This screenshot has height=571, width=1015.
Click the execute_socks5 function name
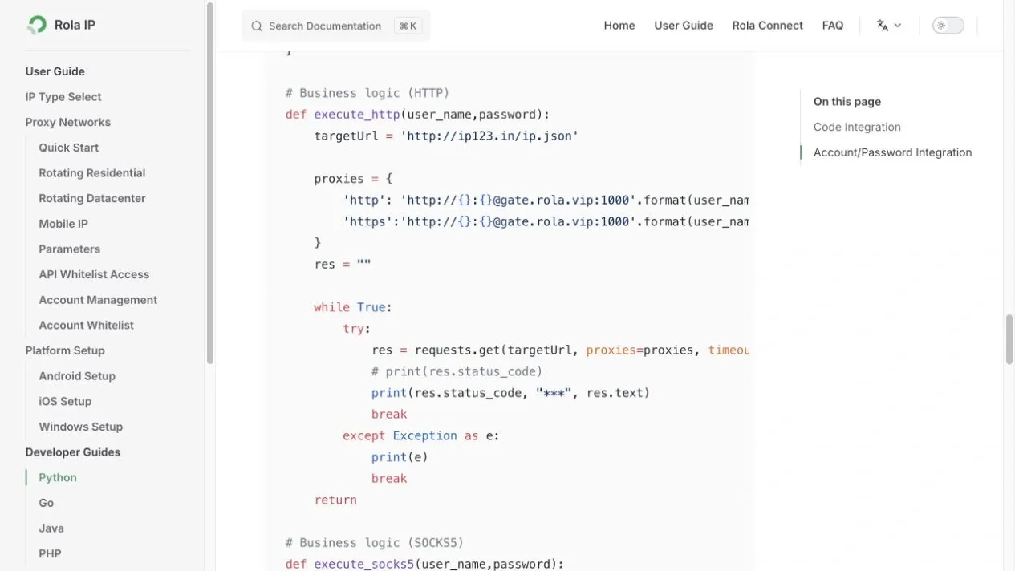(x=364, y=564)
